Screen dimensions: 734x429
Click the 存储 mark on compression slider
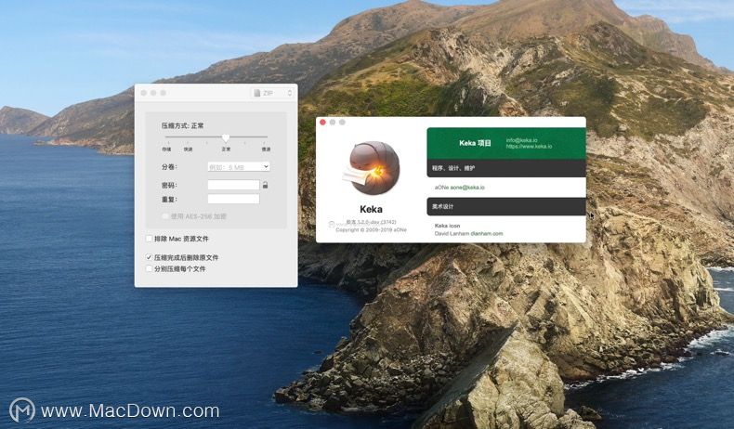click(x=166, y=149)
